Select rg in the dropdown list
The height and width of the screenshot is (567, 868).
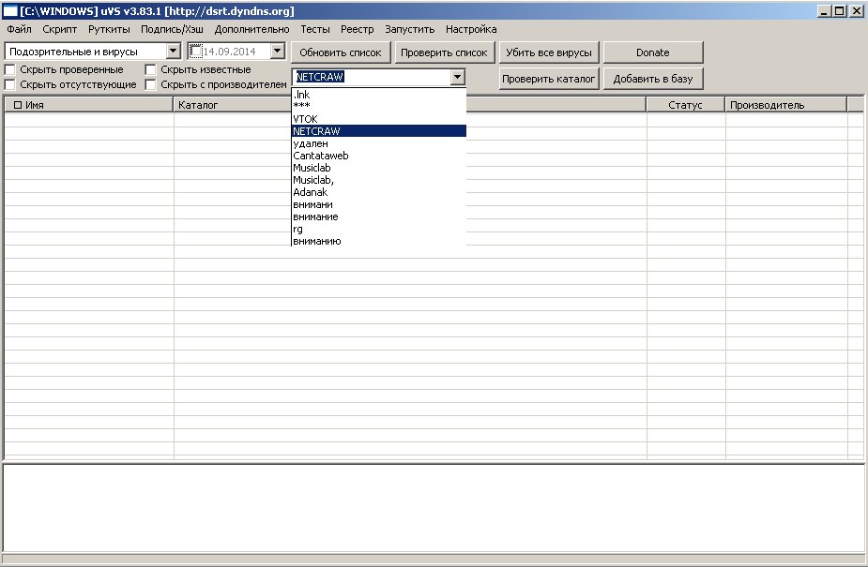point(379,229)
